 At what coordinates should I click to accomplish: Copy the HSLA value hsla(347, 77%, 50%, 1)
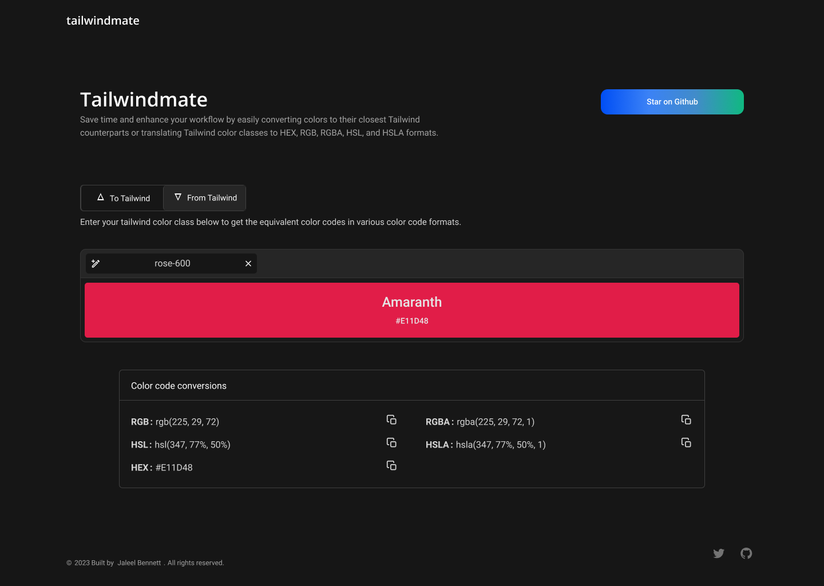[x=686, y=443]
